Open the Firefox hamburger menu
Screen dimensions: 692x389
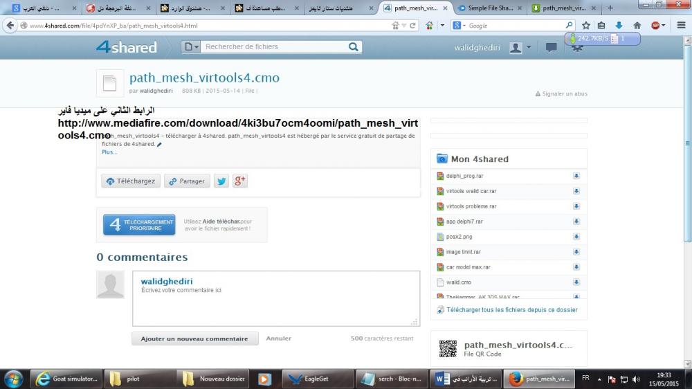coord(681,26)
